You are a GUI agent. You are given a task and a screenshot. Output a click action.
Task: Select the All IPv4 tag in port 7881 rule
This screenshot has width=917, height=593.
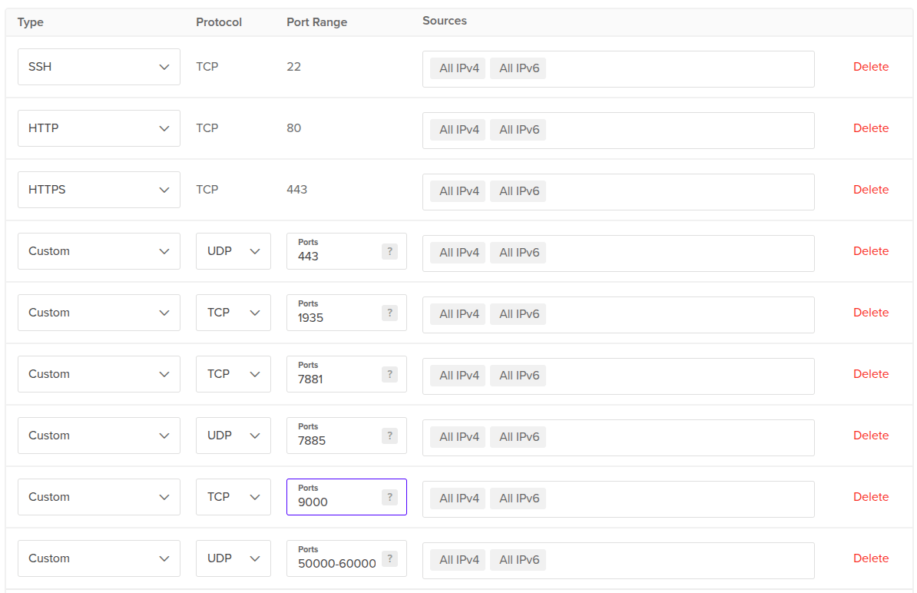pos(458,376)
